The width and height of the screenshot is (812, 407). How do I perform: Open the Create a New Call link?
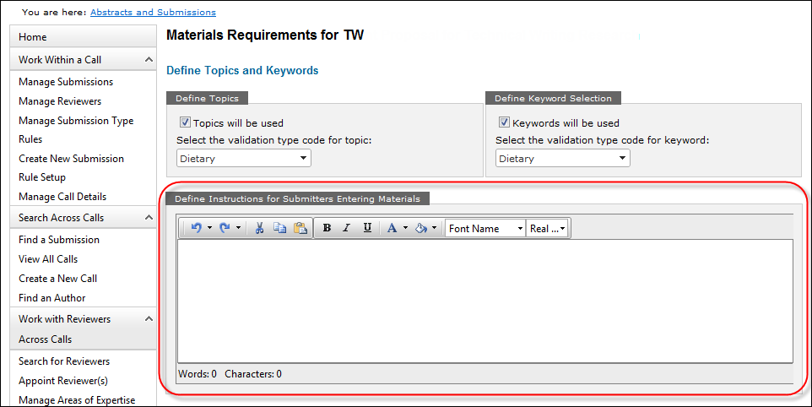point(57,279)
